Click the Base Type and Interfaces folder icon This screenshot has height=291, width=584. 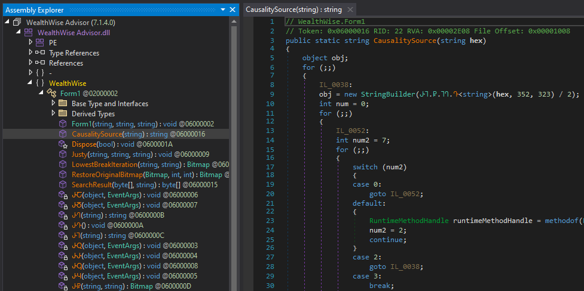[x=63, y=104]
